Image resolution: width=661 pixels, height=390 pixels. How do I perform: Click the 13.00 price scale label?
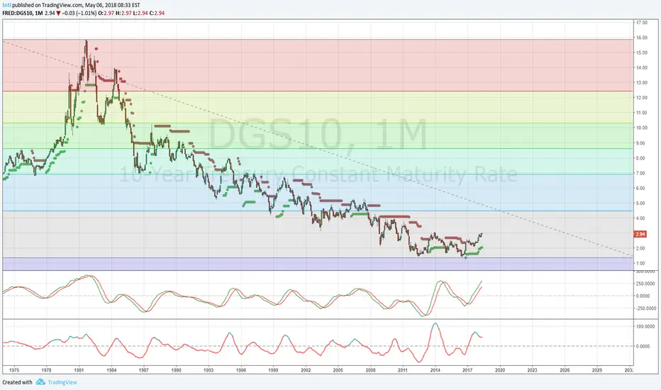tap(642, 83)
